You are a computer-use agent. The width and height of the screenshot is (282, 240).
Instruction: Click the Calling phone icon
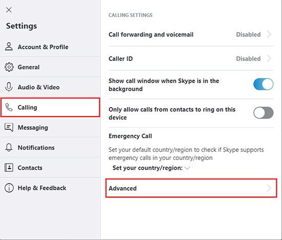point(9,107)
